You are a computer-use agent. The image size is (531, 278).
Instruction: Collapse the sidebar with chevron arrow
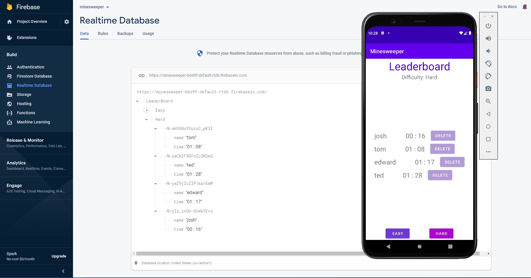pyautogui.click(x=63, y=271)
